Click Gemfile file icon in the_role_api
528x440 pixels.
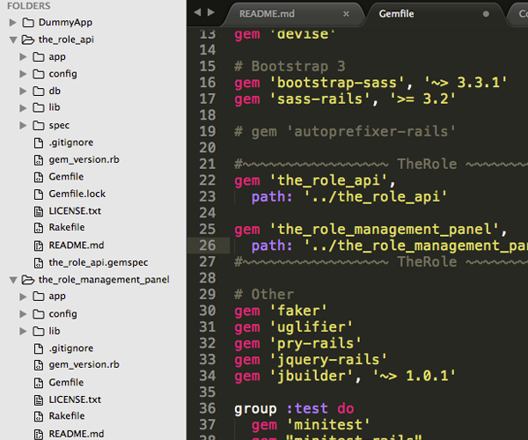click(39, 177)
